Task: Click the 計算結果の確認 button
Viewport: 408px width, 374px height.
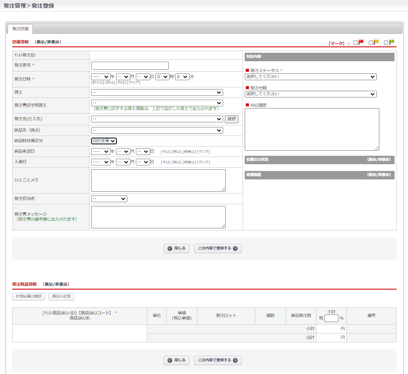Action: pos(29,297)
